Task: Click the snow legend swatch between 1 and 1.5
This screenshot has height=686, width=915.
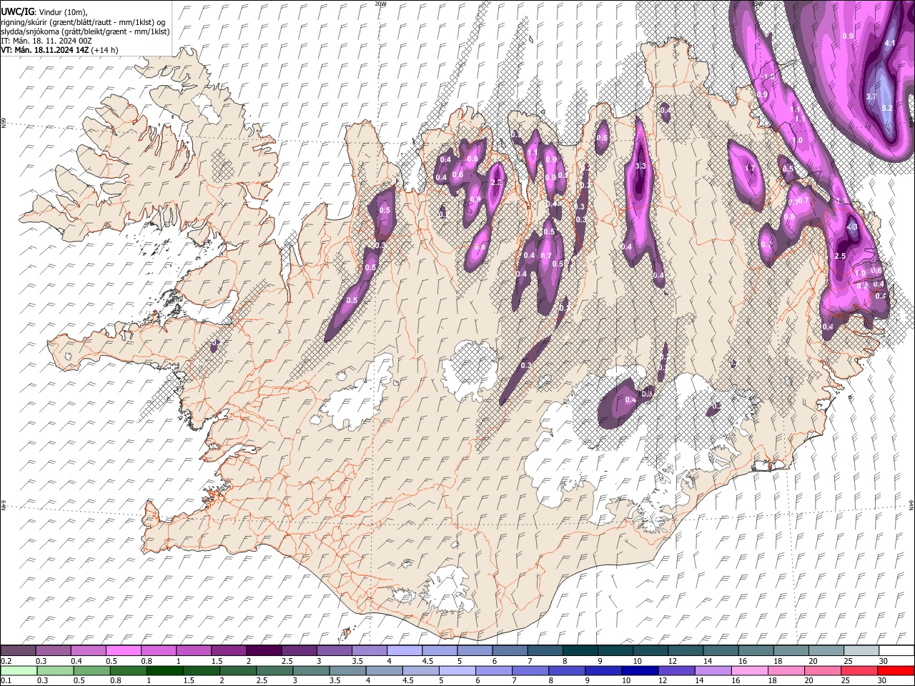Action: (193, 650)
